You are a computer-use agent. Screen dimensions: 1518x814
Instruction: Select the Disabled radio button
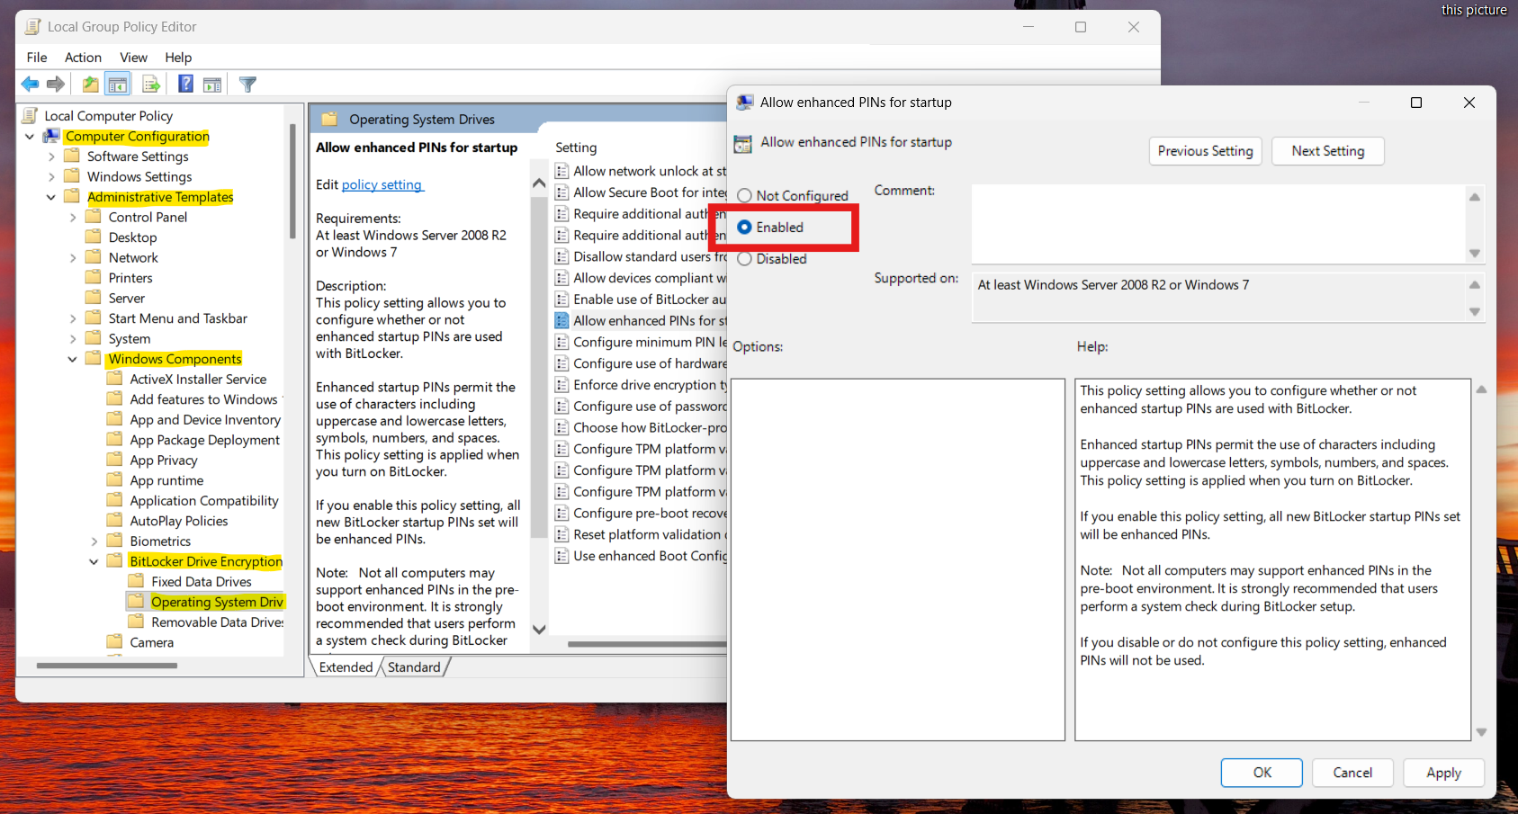[745, 258]
